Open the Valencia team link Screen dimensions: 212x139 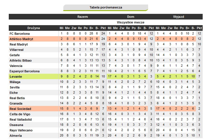pyautogui.click(x=16, y=66)
